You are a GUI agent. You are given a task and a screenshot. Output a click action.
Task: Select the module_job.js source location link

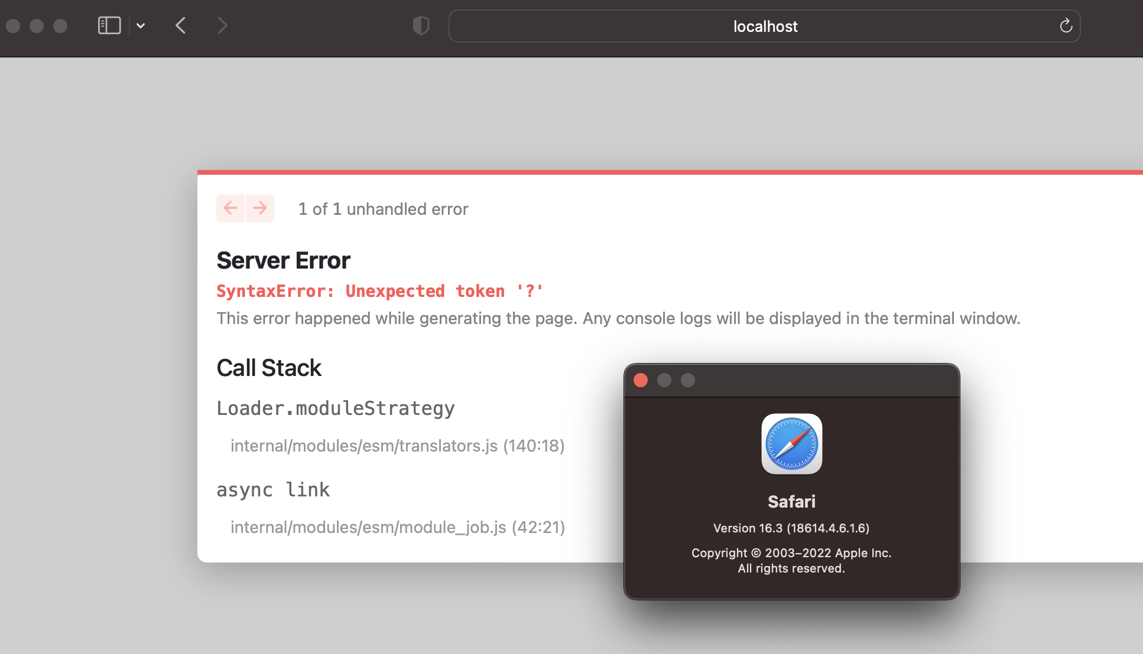tap(397, 527)
